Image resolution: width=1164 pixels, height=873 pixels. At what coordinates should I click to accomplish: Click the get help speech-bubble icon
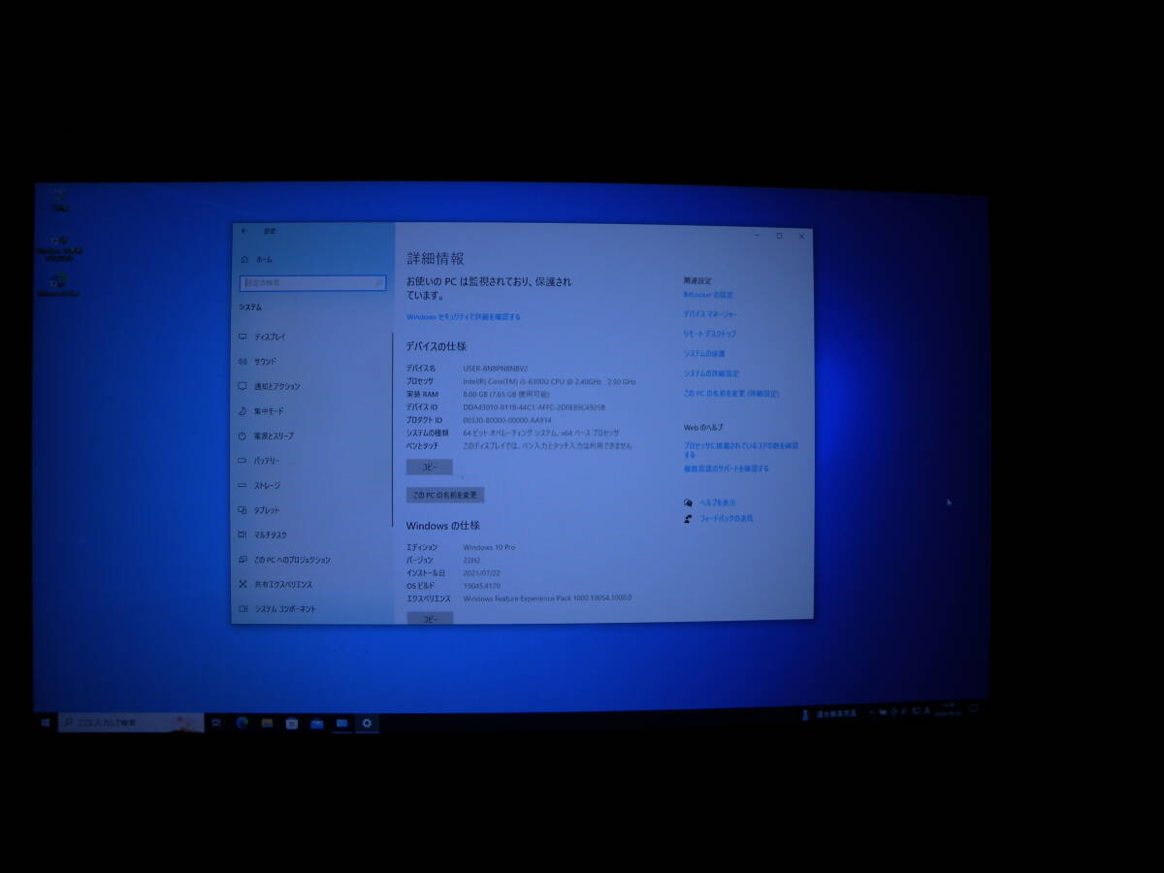point(688,502)
